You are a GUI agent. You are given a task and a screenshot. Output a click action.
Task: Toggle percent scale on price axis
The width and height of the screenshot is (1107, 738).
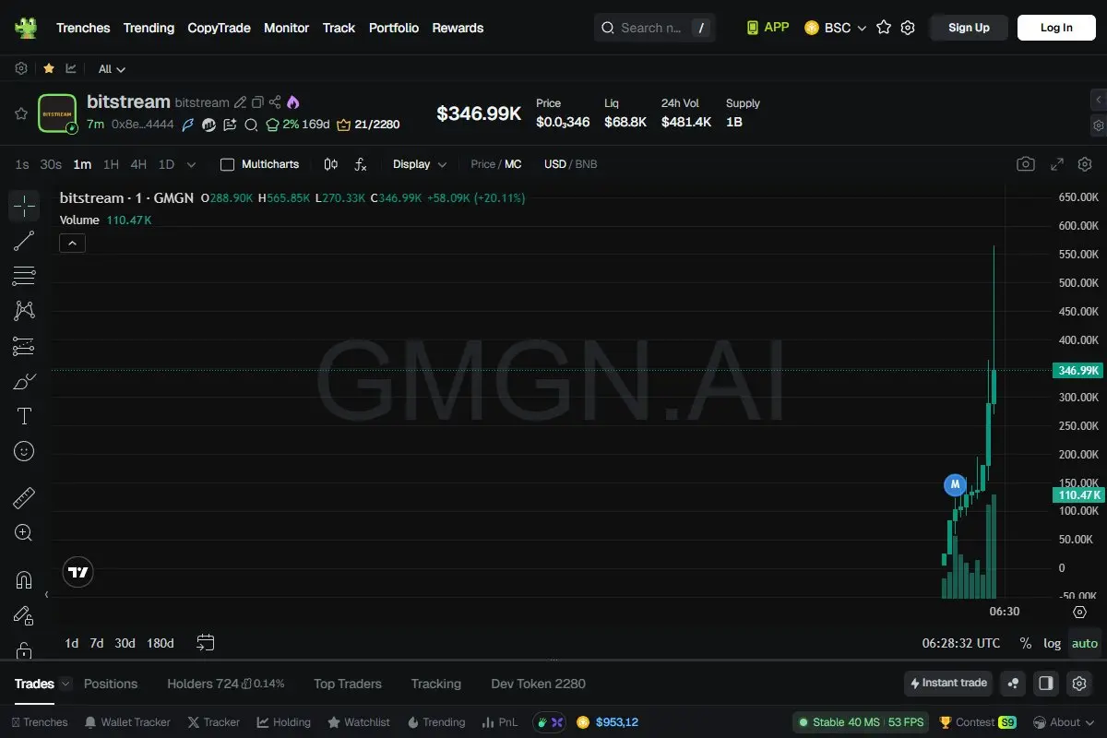[x=1025, y=643]
